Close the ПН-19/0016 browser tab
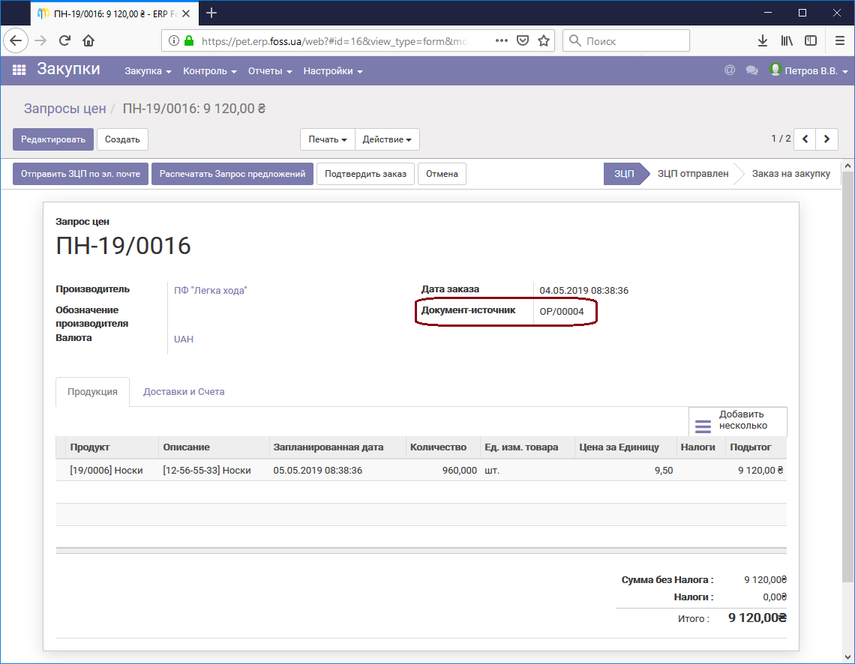Image resolution: width=855 pixels, height=664 pixels. [186, 13]
